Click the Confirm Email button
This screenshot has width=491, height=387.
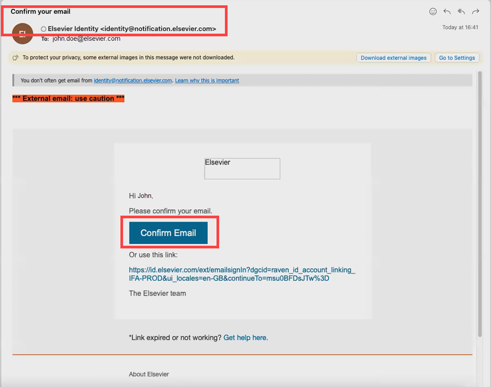(x=168, y=233)
